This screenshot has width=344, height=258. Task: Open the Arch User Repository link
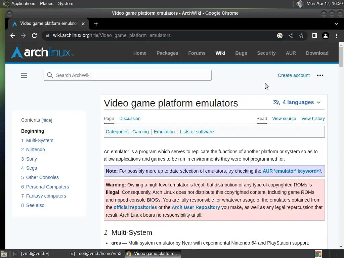(196, 207)
